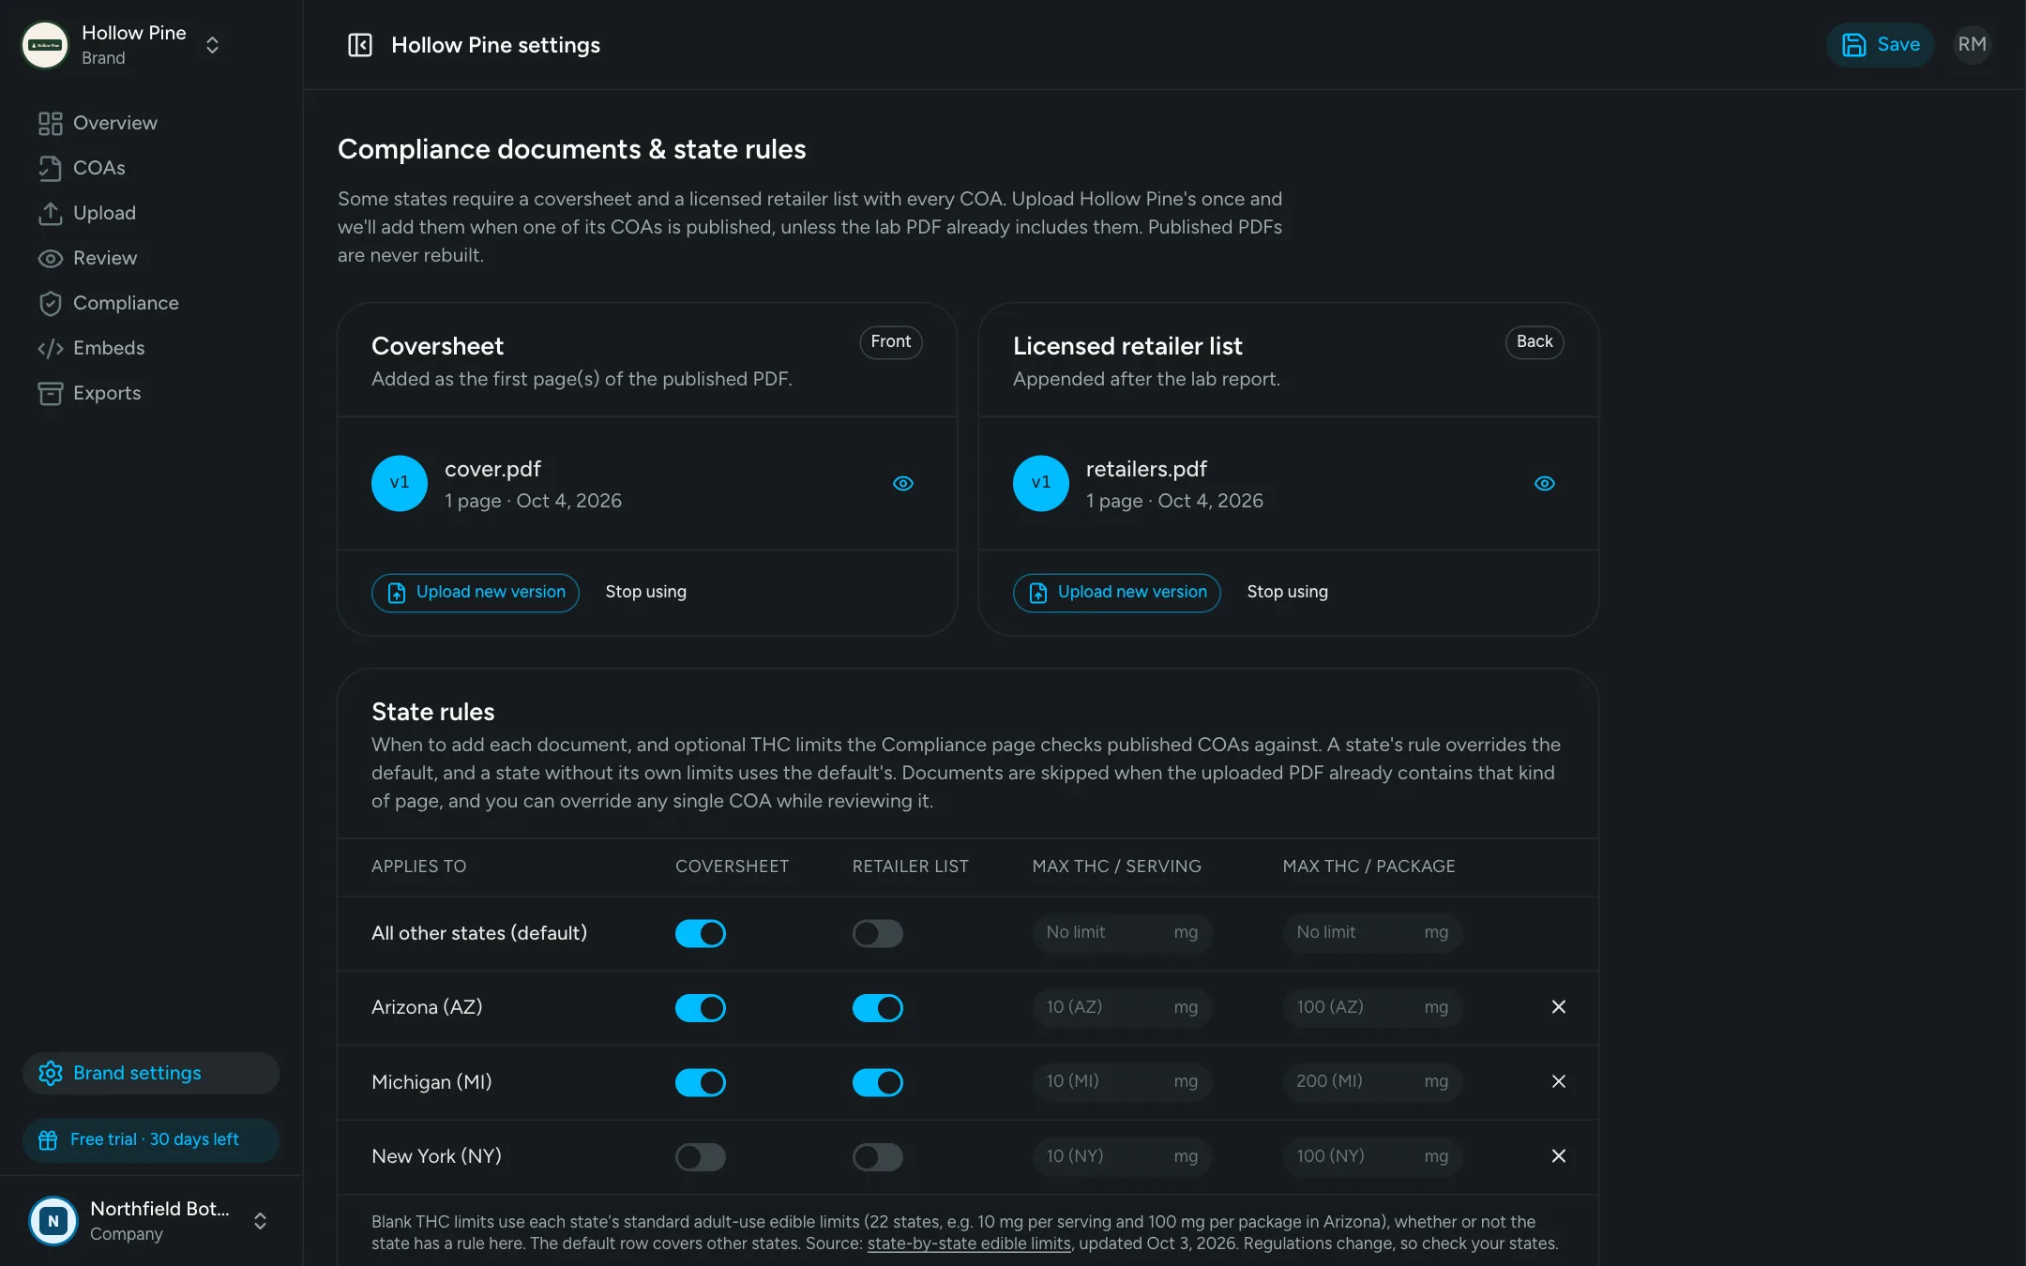Disable retailer list for Michigan (MI)
The image size is (2026, 1266).
pyautogui.click(x=878, y=1082)
